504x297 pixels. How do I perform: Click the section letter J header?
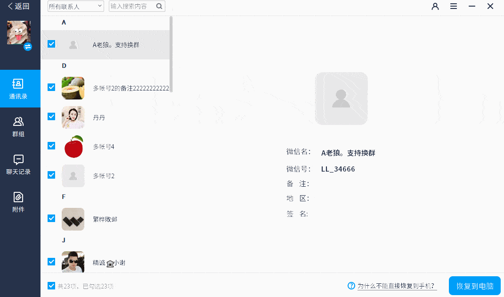point(64,240)
